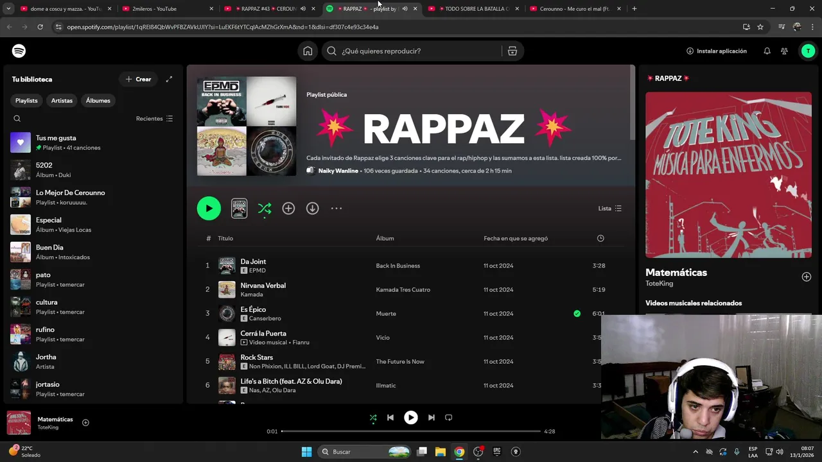
Task: Click the Música para Enfermos album cover
Action: 728,175
